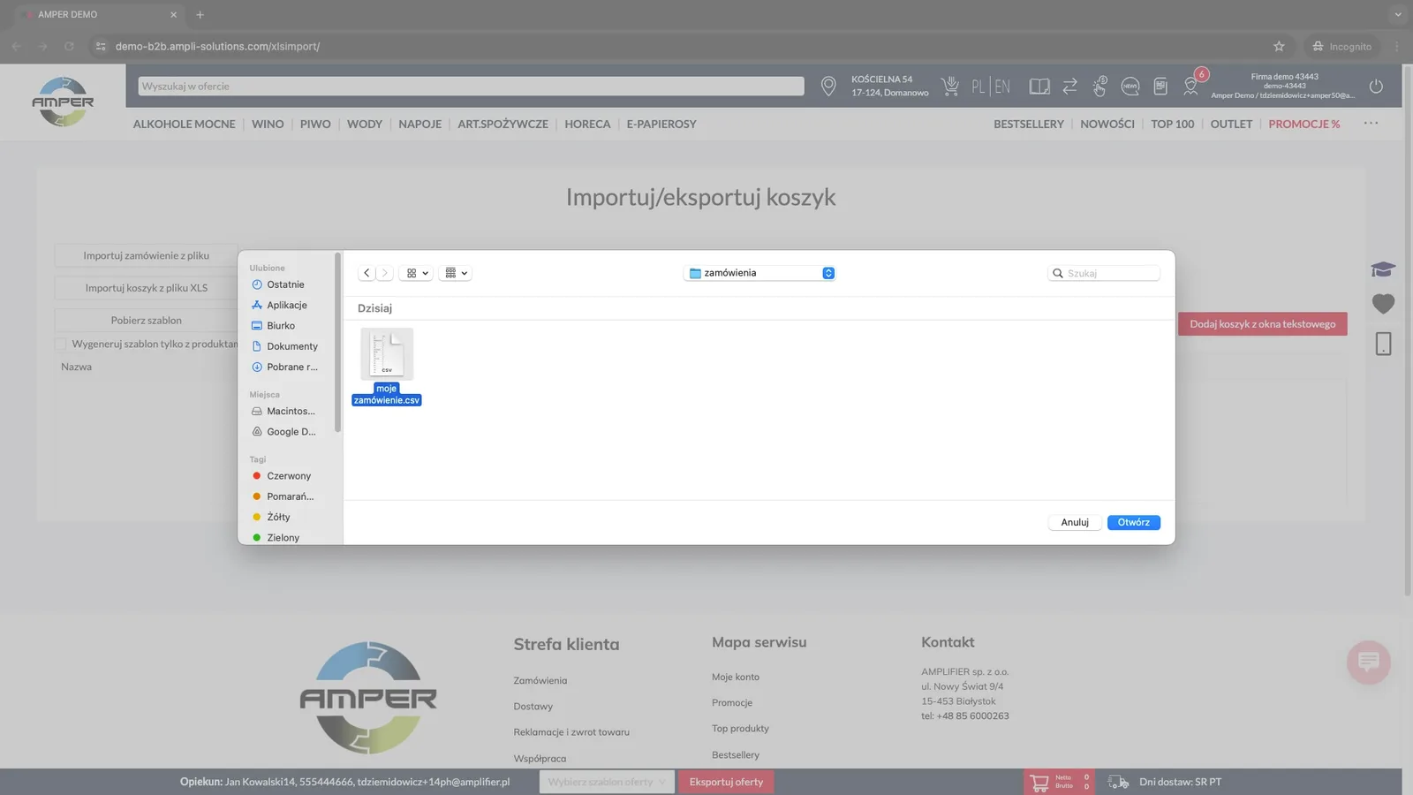Viewport: 1413px width, 795px height.
Task: Click the cart with hand icon
Action: coord(950,86)
